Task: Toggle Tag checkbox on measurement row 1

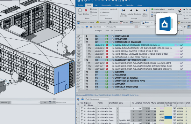Action: 82,108
